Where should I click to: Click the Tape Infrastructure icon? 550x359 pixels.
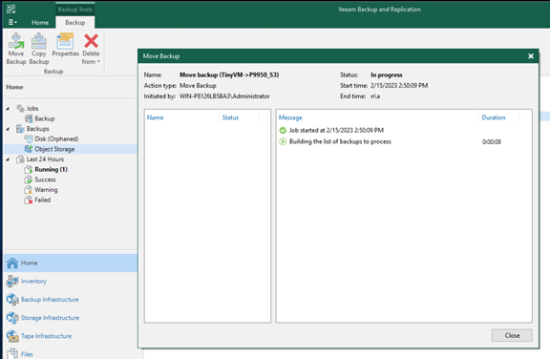[12, 336]
